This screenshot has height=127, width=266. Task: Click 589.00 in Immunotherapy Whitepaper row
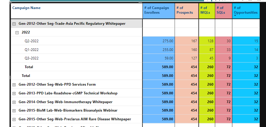coord(167,102)
